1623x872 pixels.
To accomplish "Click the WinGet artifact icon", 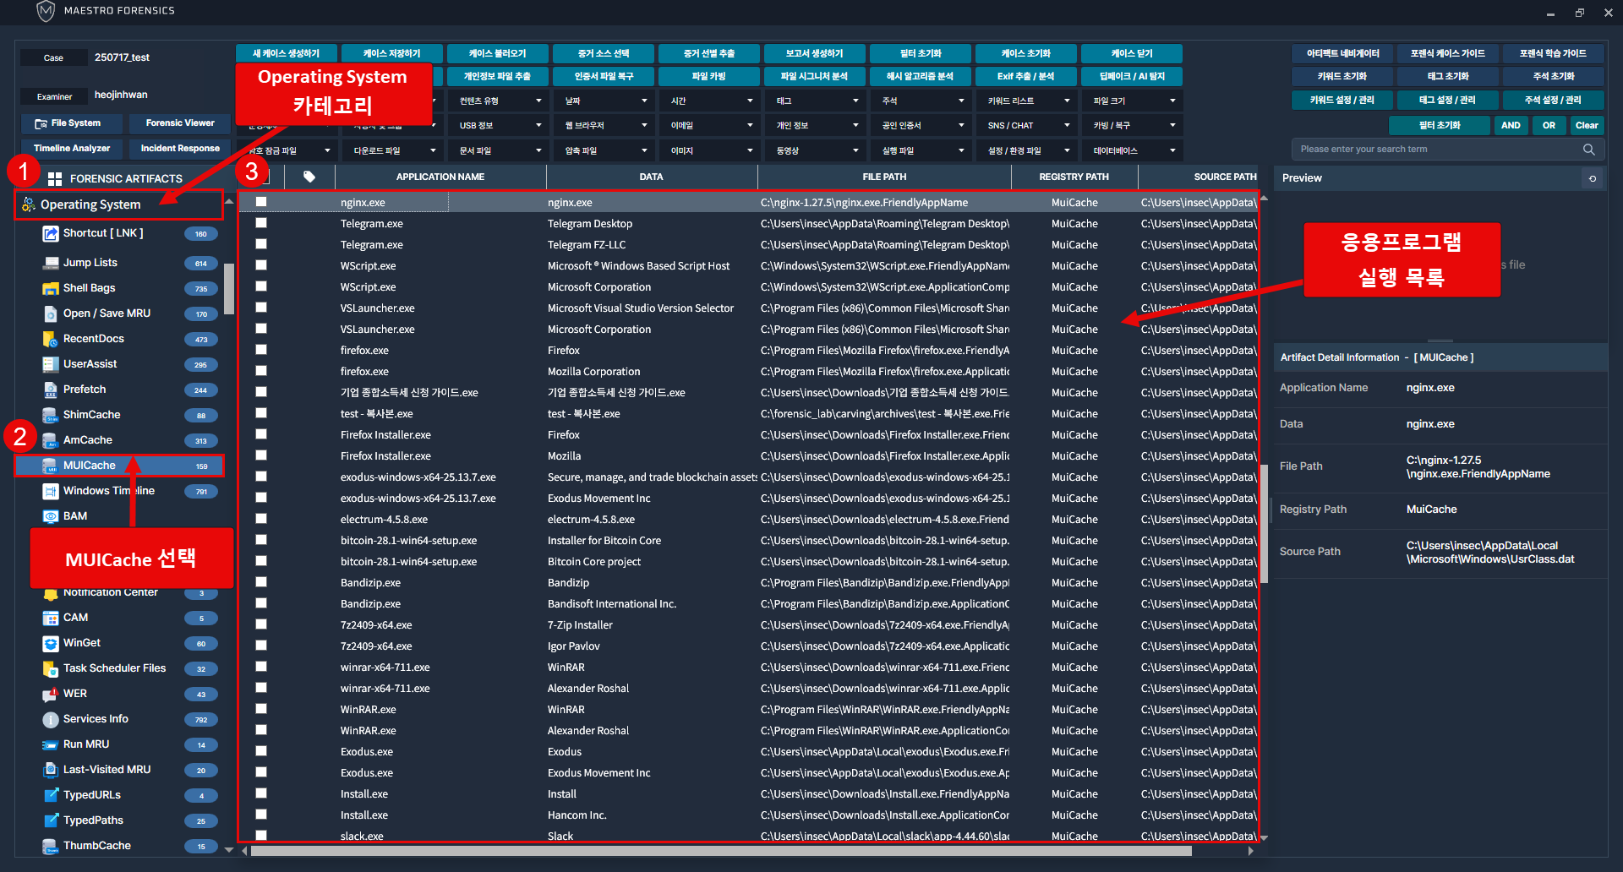I will click(x=51, y=643).
